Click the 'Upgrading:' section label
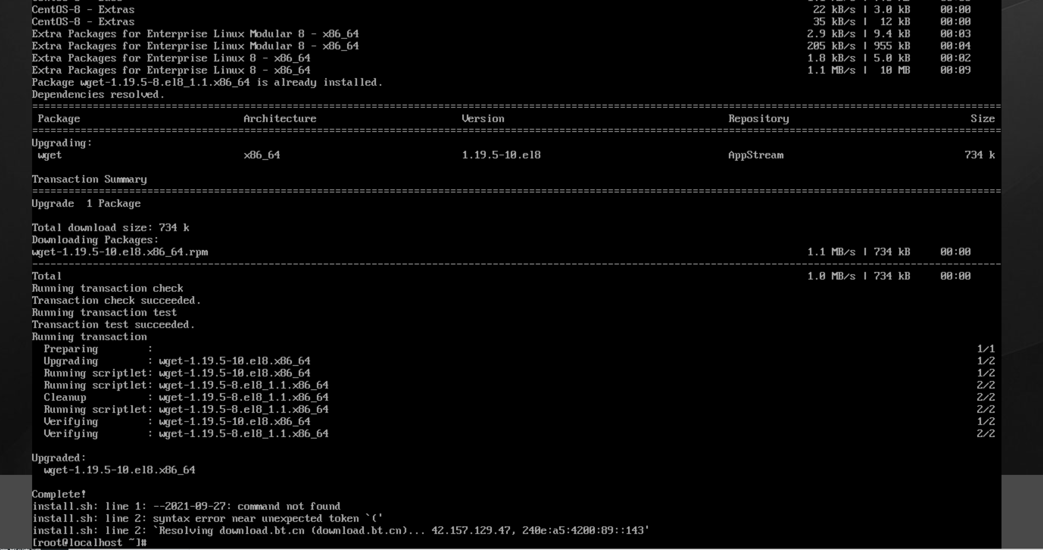Viewport: 1043px width, 550px height. point(62,143)
